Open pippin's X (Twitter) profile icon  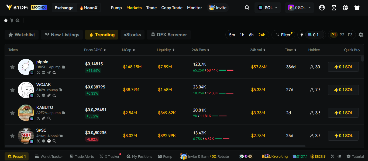(38, 72)
